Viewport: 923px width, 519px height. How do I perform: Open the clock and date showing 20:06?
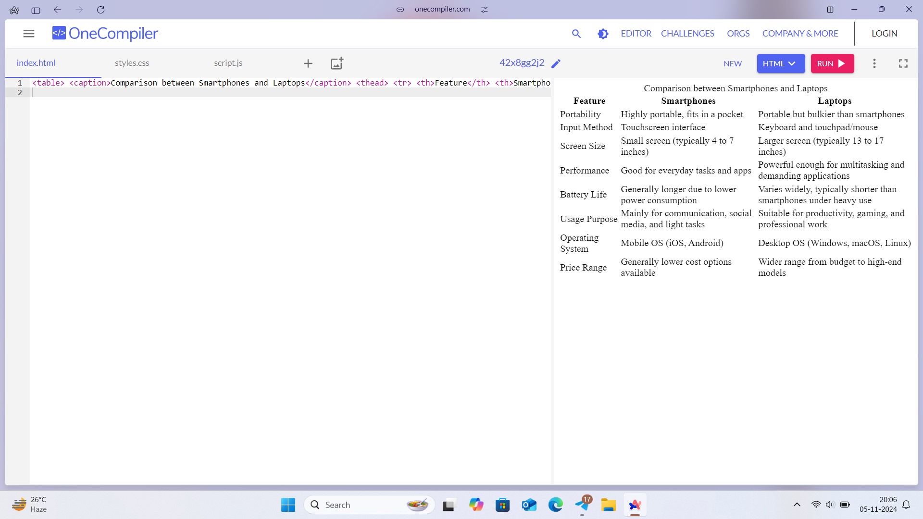point(878,505)
